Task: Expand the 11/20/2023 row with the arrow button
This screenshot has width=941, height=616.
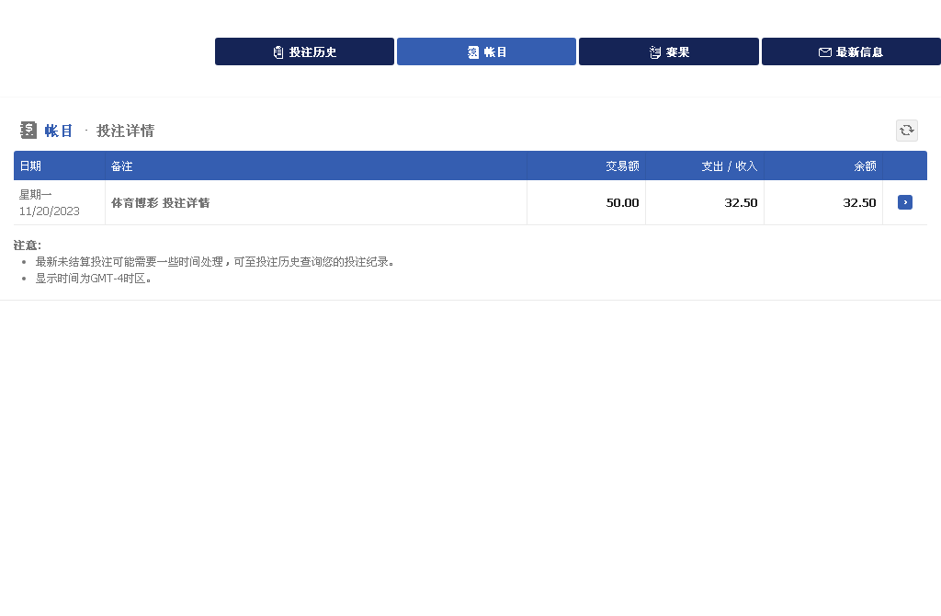Action: [904, 202]
